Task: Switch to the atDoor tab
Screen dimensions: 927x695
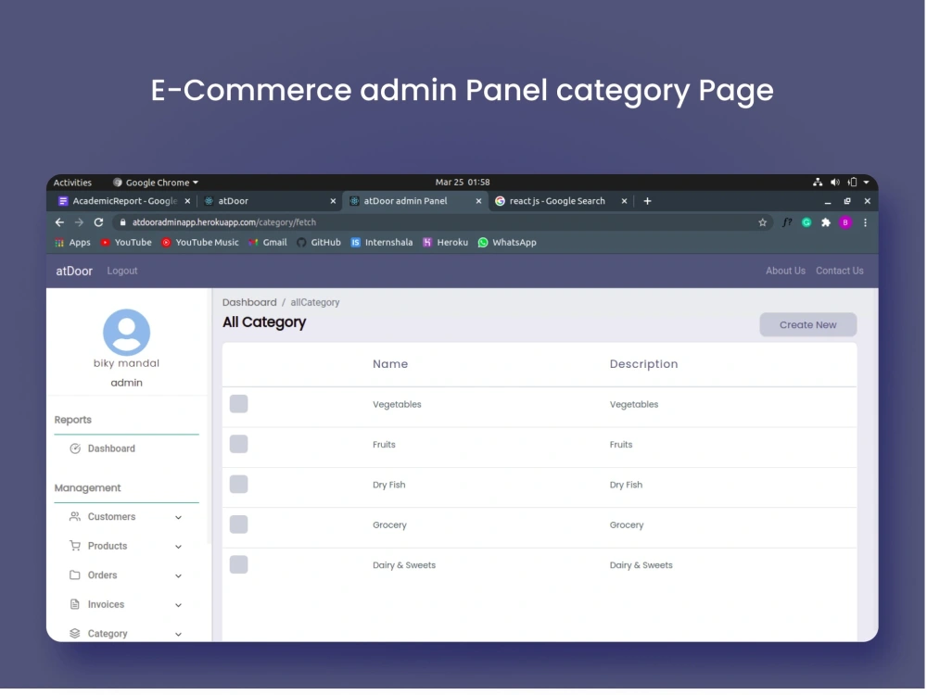Action: tap(269, 201)
